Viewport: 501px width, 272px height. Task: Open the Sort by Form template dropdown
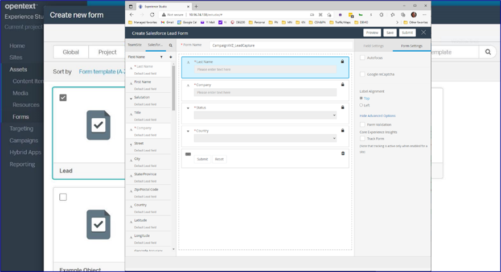101,72
